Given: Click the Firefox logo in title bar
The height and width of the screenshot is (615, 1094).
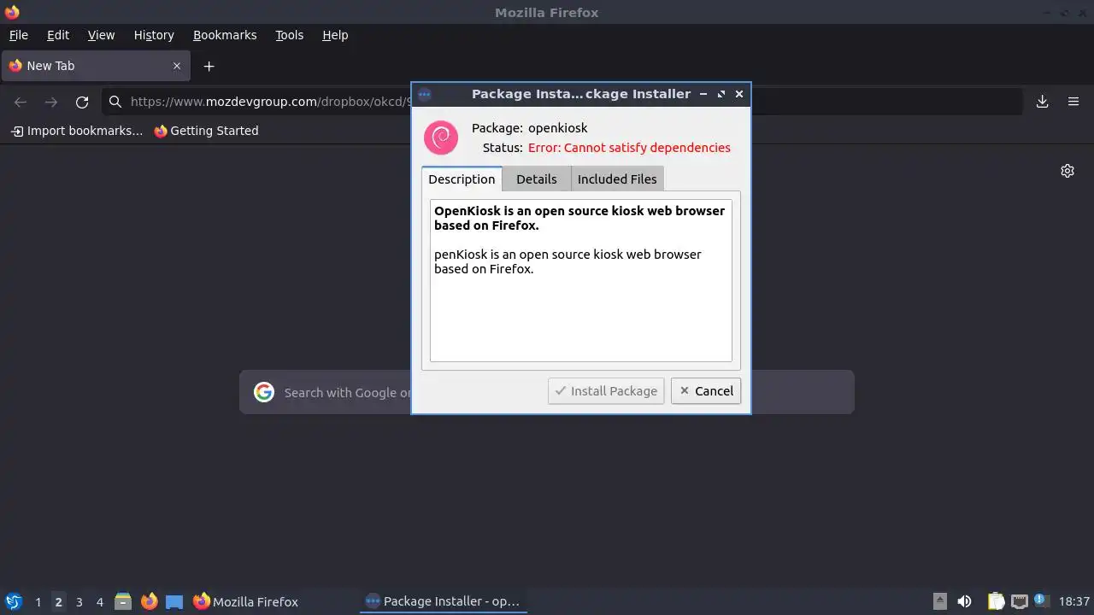Looking at the screenshot, I should [x=12, y=12].
